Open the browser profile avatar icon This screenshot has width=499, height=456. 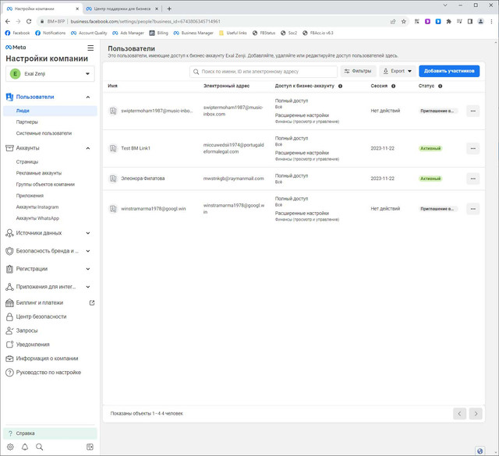pos(481,21)
